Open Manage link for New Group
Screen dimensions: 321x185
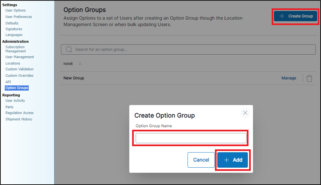tap(289, 78)
